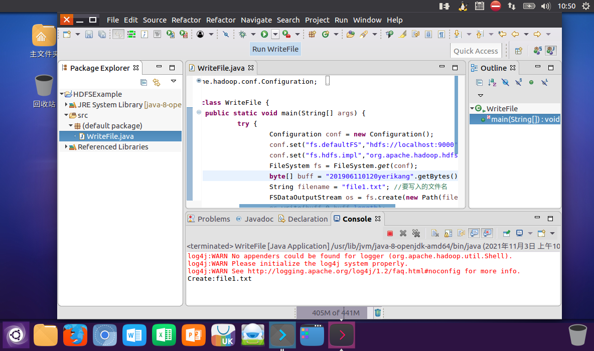Open dropdown arrow next to Run button
The height and width of the screenshot is (351, 594).
(x=275, y=34)
